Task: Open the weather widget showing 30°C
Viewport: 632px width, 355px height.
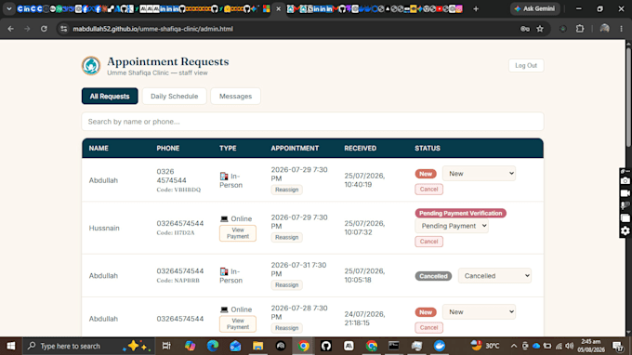Action: pyautogui.click(x=485, y=346)
